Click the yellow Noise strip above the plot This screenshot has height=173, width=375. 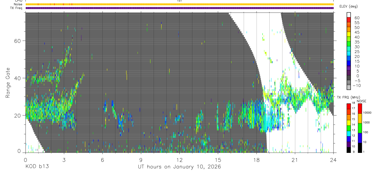click(179, 4)
